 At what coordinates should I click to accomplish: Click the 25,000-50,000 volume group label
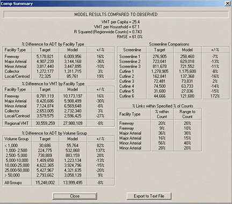pyautogui.click(x=17, y=170)
